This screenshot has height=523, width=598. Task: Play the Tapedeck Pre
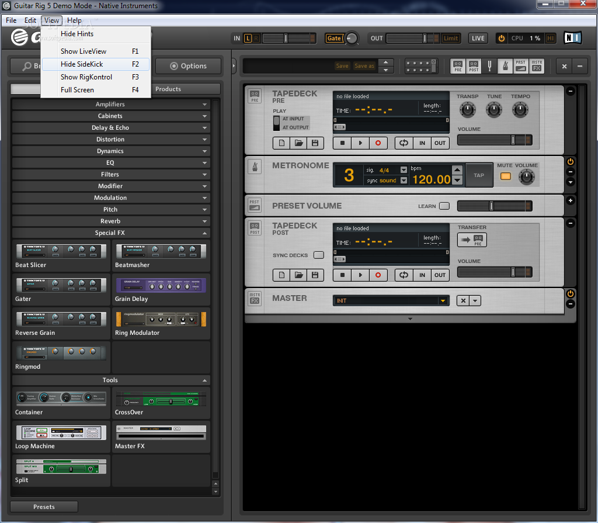point(360,143)
